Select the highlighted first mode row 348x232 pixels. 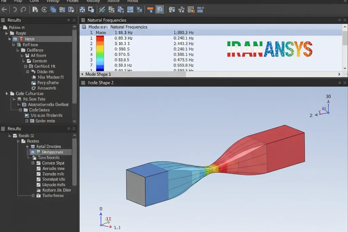(211, 33)
